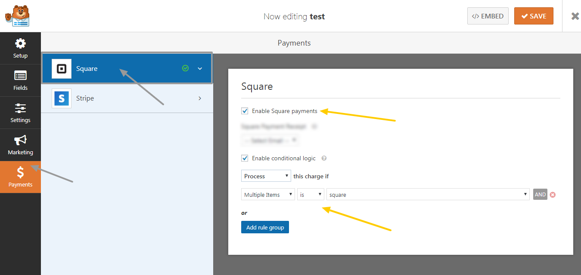Disable conditional logic checkbox
Screen dimensions: 581x275
pos(245,158)
